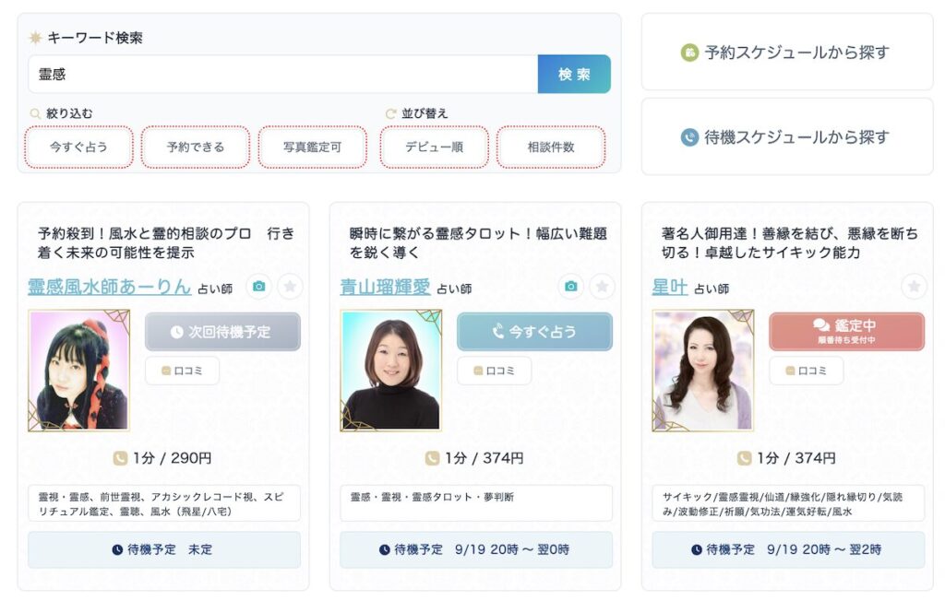
Task: Click the keyword search field containing 霊感
Action: (282, 75)
